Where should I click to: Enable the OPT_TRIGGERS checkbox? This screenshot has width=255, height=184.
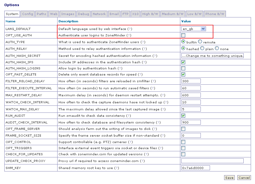[x=183, y=148]
